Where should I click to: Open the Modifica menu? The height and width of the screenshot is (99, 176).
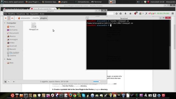[12, 14]
